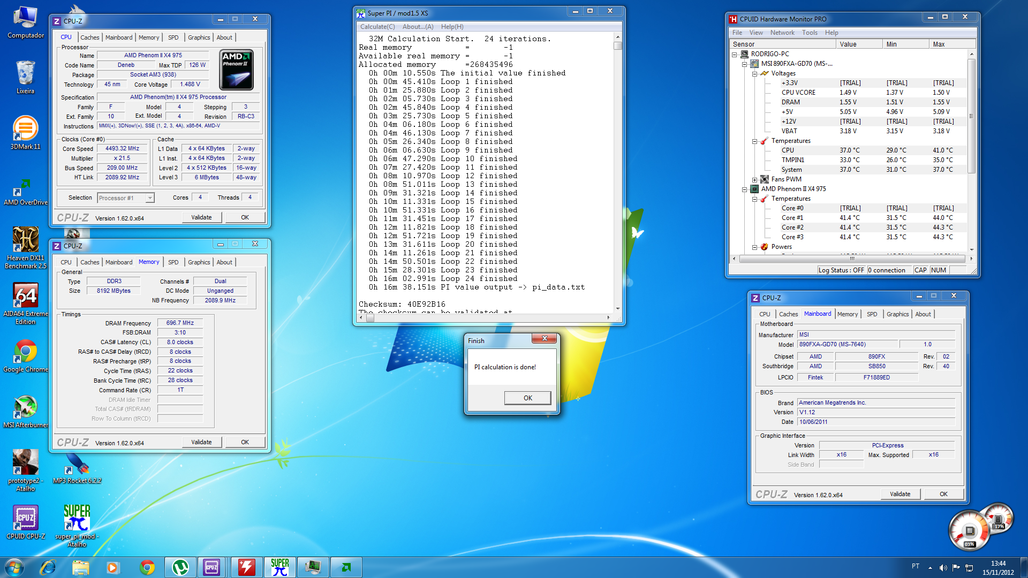Open the Calculate(C) menu in Super PI

[x=377, y=27]
